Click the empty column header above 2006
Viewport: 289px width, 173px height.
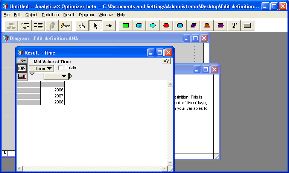[53, 84]
